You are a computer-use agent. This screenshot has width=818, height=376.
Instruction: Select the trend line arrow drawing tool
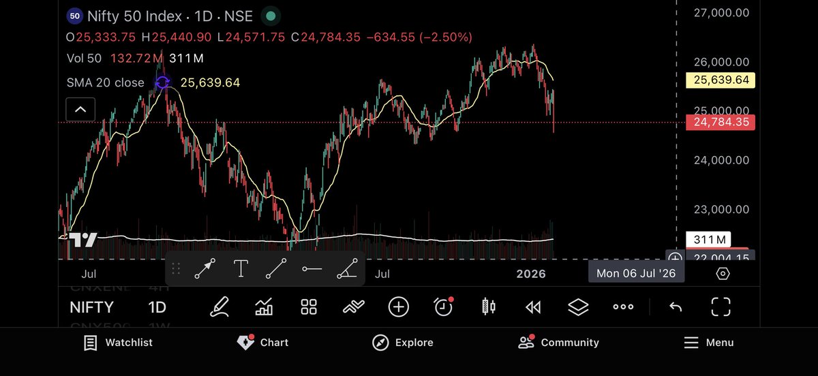tap(205, 269)
